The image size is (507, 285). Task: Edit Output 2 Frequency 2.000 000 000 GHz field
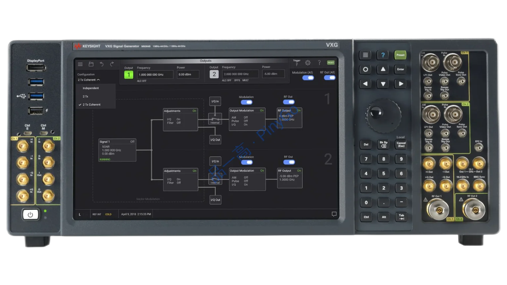click(x=240, y=74)
